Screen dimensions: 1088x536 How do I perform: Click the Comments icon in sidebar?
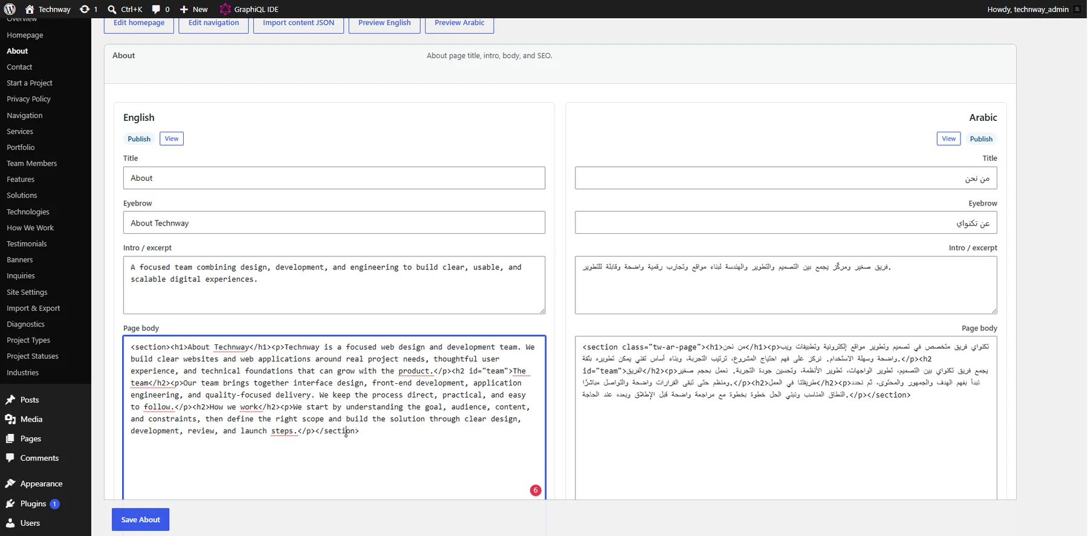coord(10,458)
